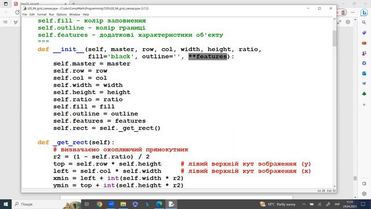Open the taskbar clock showing 11:31
Screen dimensions: 371x209
coord(350,204)
